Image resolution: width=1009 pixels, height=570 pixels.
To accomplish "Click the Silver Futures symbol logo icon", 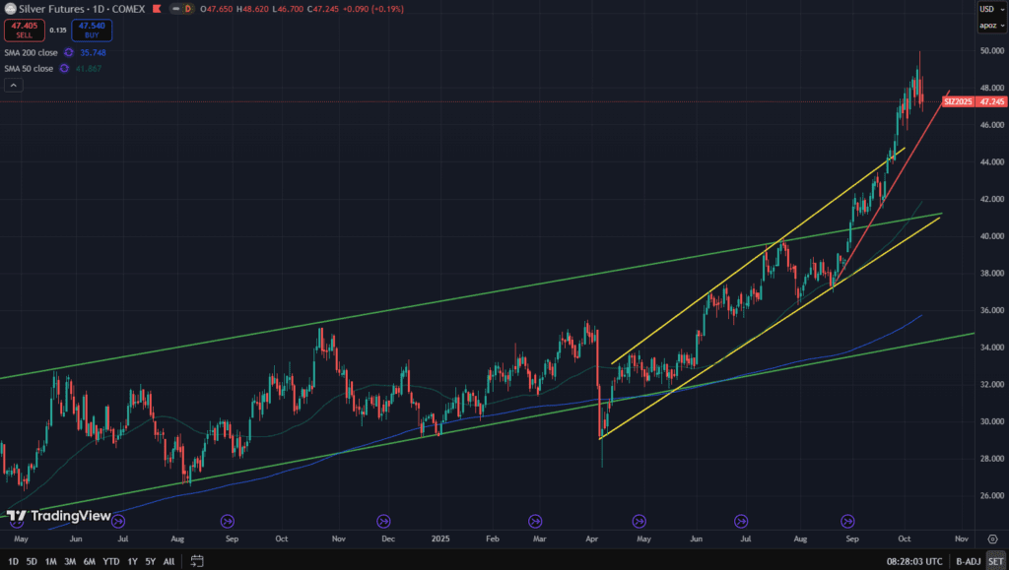I will (x=9, y=8).
